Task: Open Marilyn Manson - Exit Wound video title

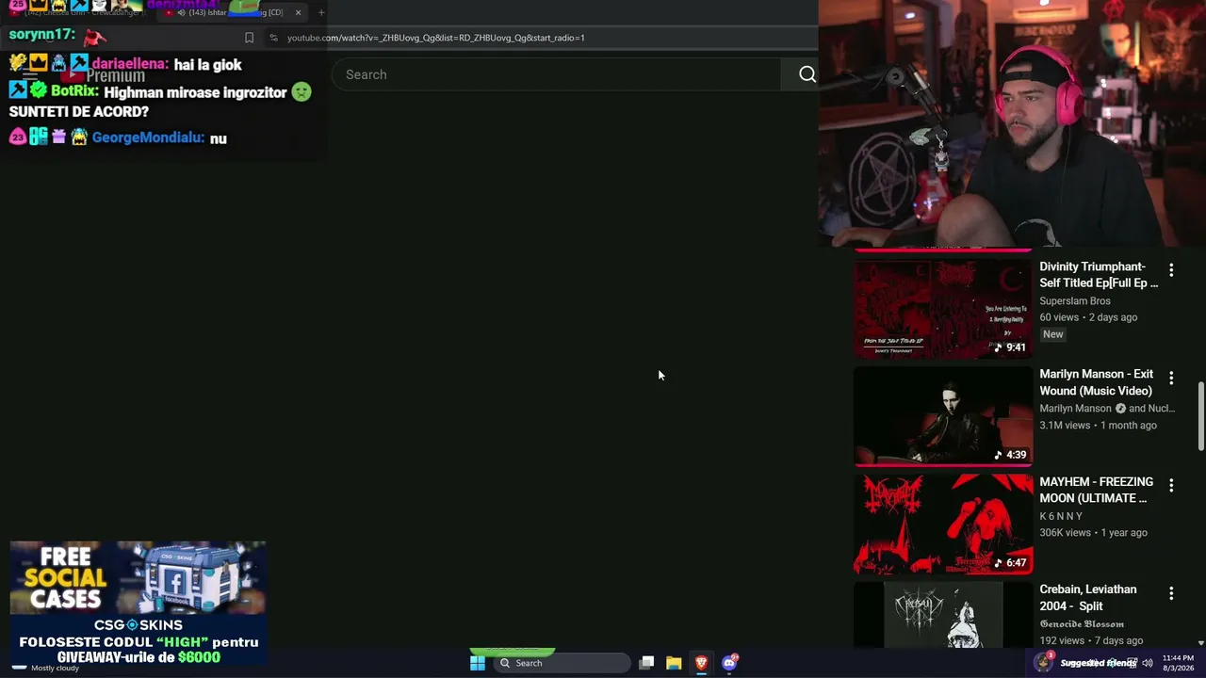Action: coord(1096,382)
